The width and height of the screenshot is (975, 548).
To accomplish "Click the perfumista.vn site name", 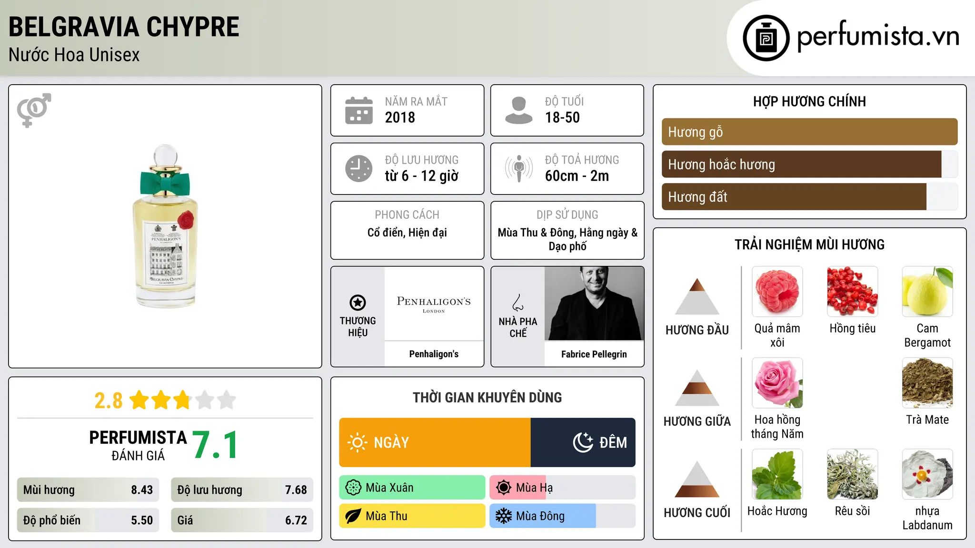I will point(878,36).
